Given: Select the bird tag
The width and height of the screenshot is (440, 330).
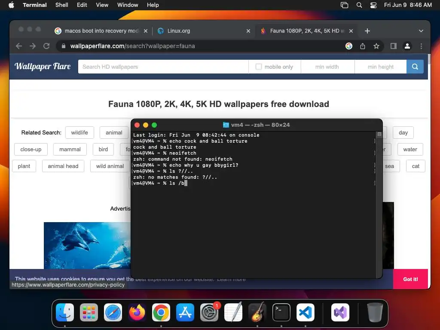Looking at the screenshot, I should (x=103, y=149).
